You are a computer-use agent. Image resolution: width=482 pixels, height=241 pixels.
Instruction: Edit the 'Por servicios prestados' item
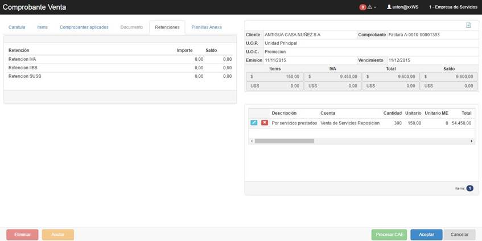(254, 123)
